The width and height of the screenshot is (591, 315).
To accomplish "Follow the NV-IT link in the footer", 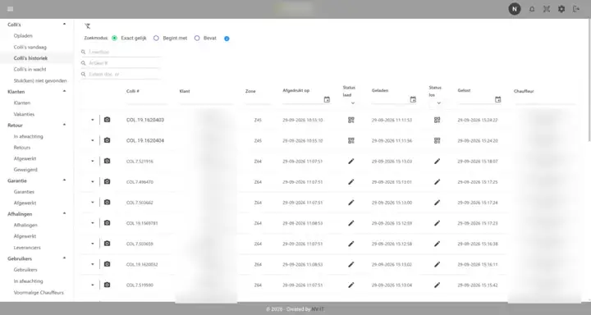I will tap(318, 309).
